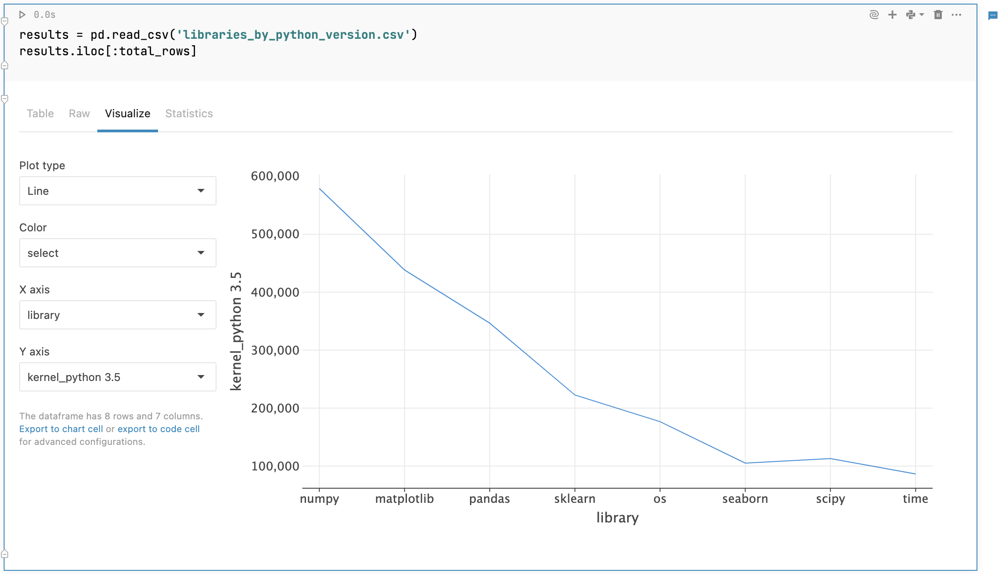This screenshot has height=574, width=1003.
Task: Click the Python language icon
Action: pyautogui.click(x=911, y=15)
